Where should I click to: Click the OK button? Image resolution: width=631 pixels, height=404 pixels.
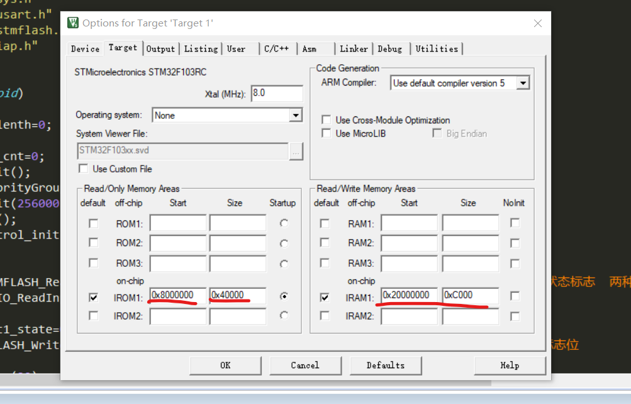(225, 365)
